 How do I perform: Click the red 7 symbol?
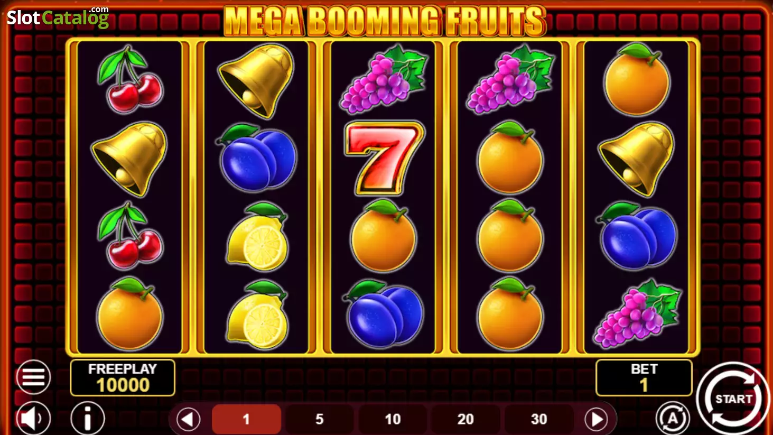coord(384,158)
